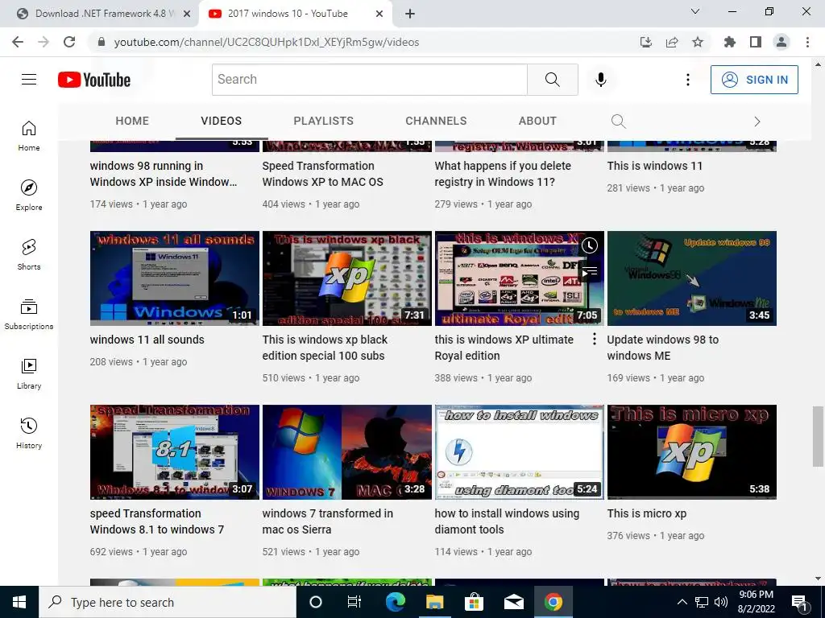Viewport: 825px width, 618px height.
Task: Show hidden system tray icons
Action: (x=682, y=602)
